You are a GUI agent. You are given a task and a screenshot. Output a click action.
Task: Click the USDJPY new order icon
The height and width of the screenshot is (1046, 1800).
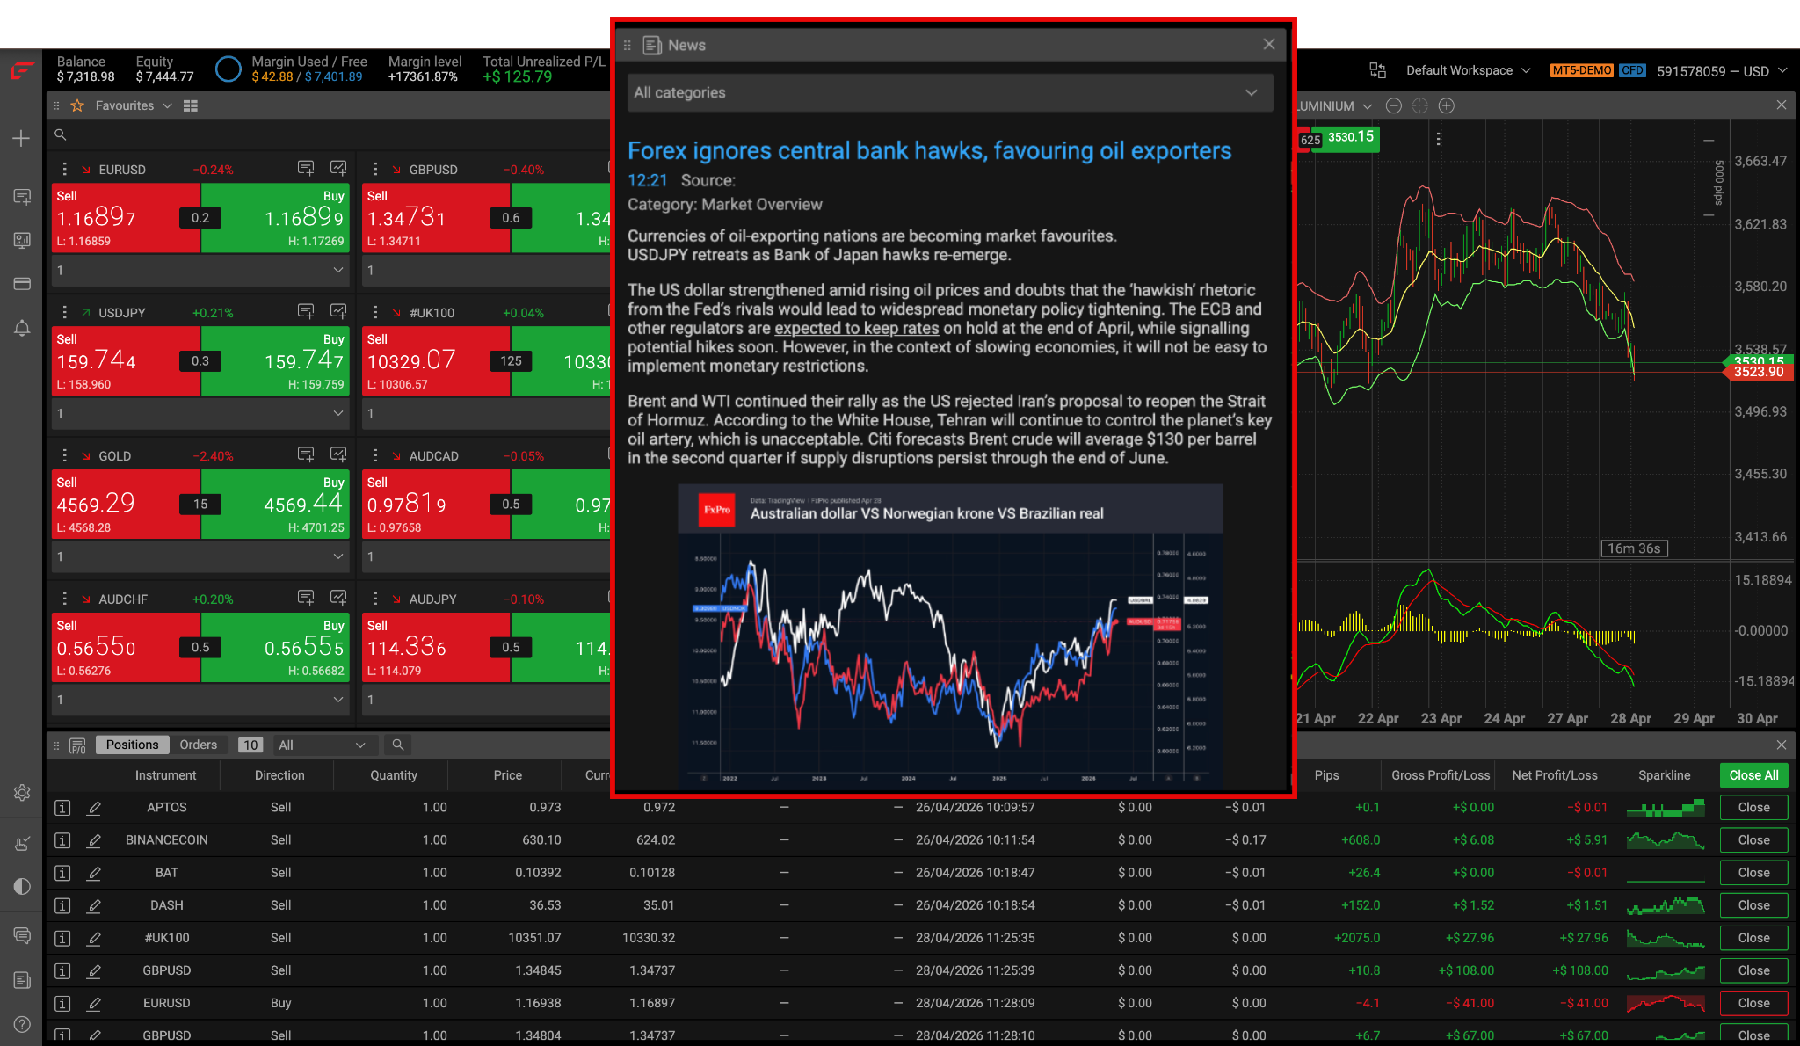click(306, 311)
